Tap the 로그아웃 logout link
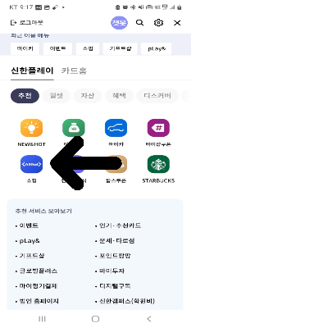 (x=26, y=23)
